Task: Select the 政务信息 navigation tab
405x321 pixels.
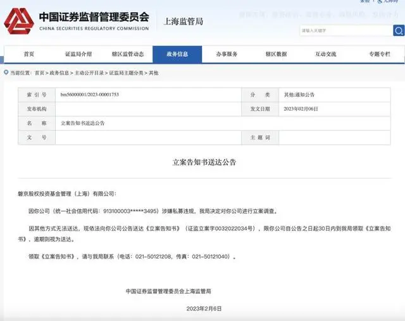Action: click(x=177, y=54)
